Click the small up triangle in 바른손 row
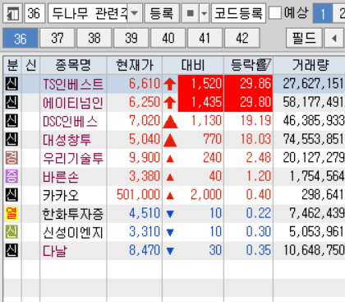 pos(170,178)
